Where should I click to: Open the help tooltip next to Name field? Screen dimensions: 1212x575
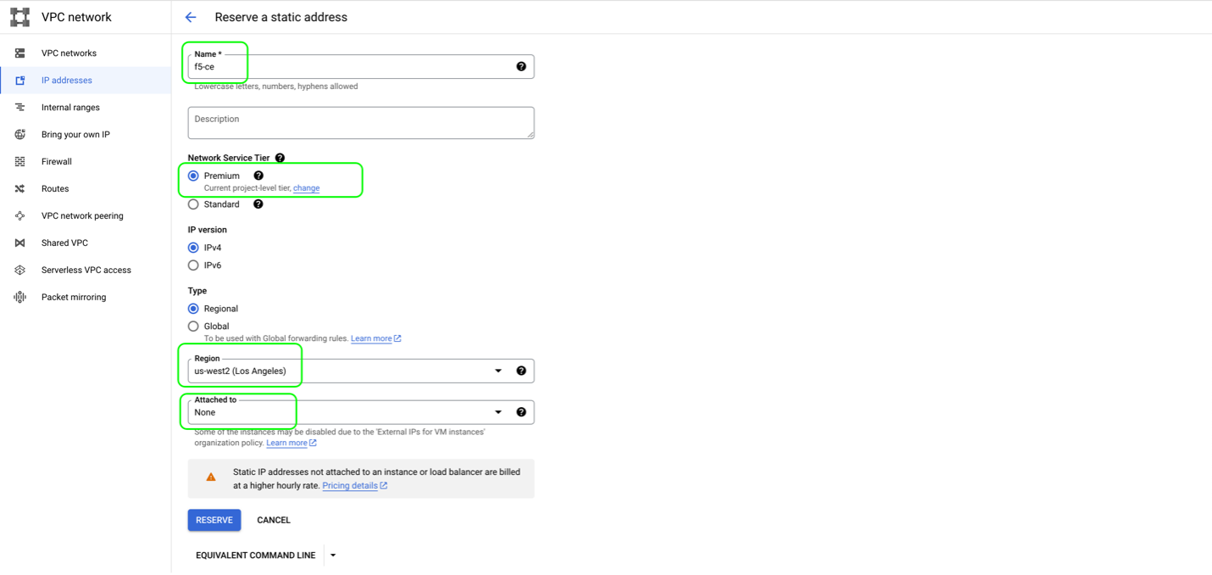point(520,65)
